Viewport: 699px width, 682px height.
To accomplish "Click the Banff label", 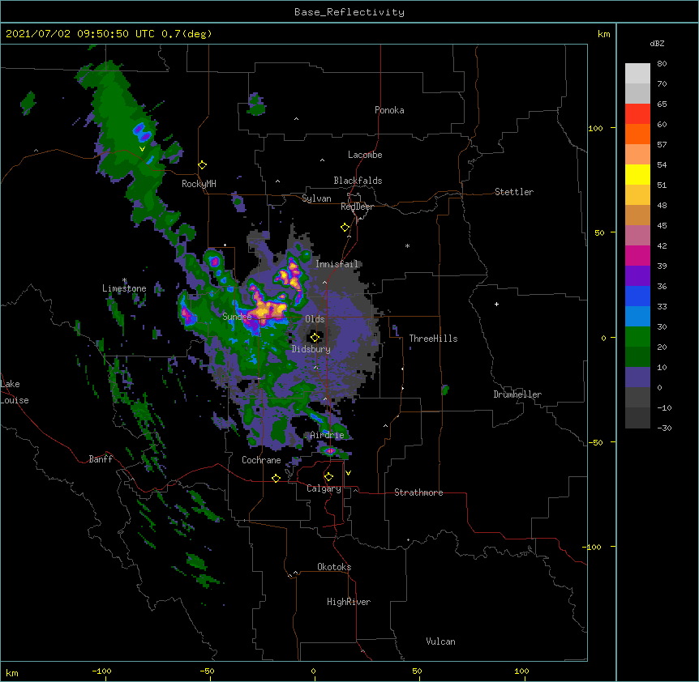I will click(101, 459).
